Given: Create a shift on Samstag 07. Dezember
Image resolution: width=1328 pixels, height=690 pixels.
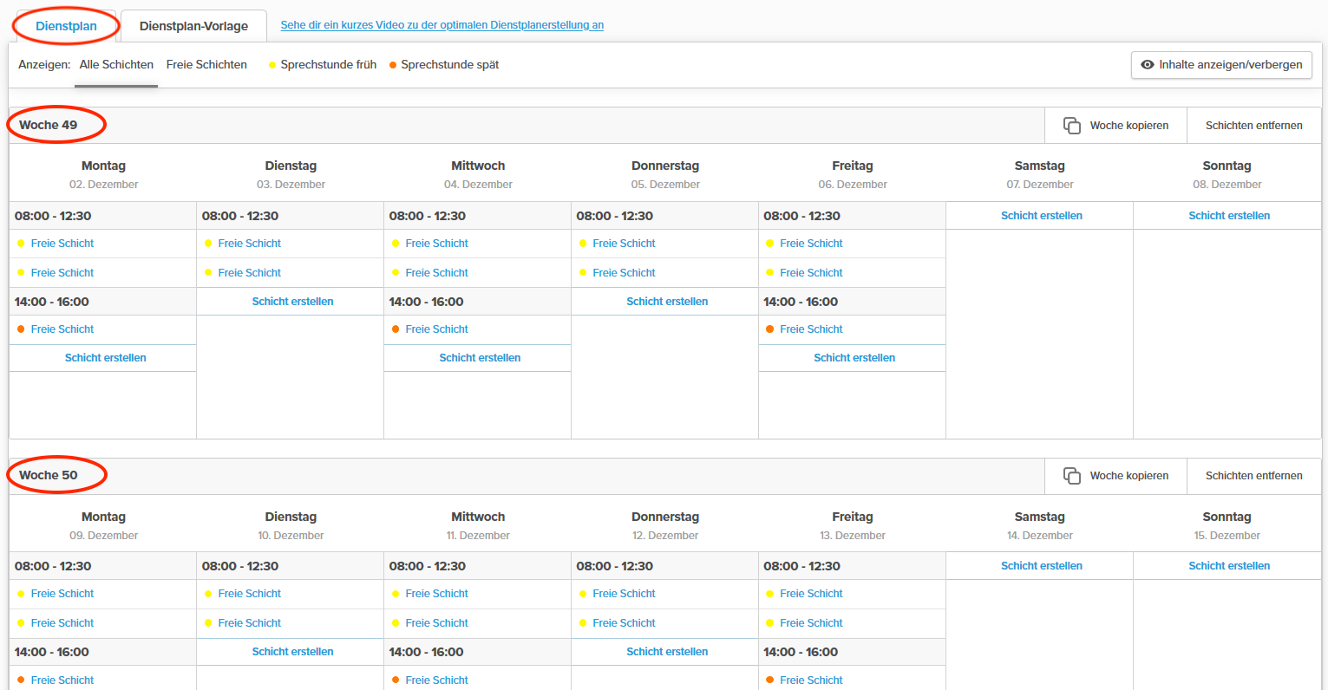Looking at the screenshot, I should (x=1041, y=216).
